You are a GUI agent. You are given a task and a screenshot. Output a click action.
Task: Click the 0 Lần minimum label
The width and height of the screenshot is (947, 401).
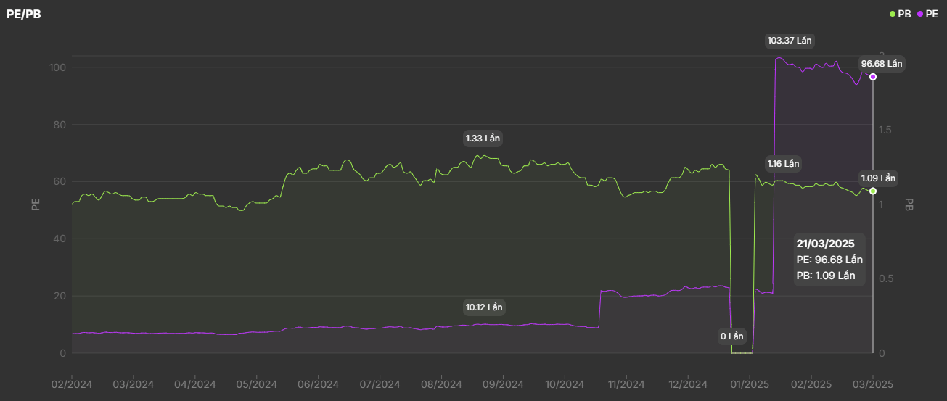point(732,336)
